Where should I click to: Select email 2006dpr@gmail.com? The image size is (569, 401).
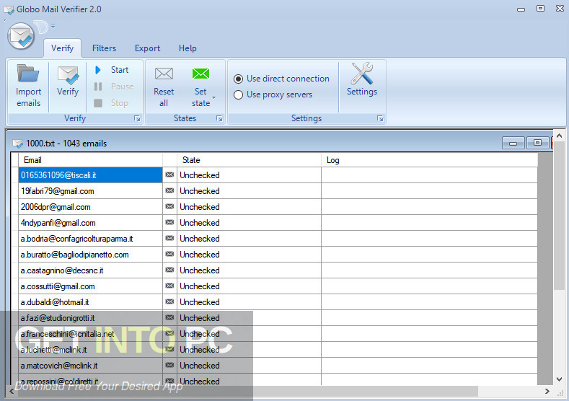[x=90, y=207]
